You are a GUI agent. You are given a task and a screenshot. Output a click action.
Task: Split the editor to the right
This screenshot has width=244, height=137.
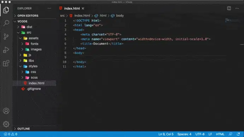point(229,8)
